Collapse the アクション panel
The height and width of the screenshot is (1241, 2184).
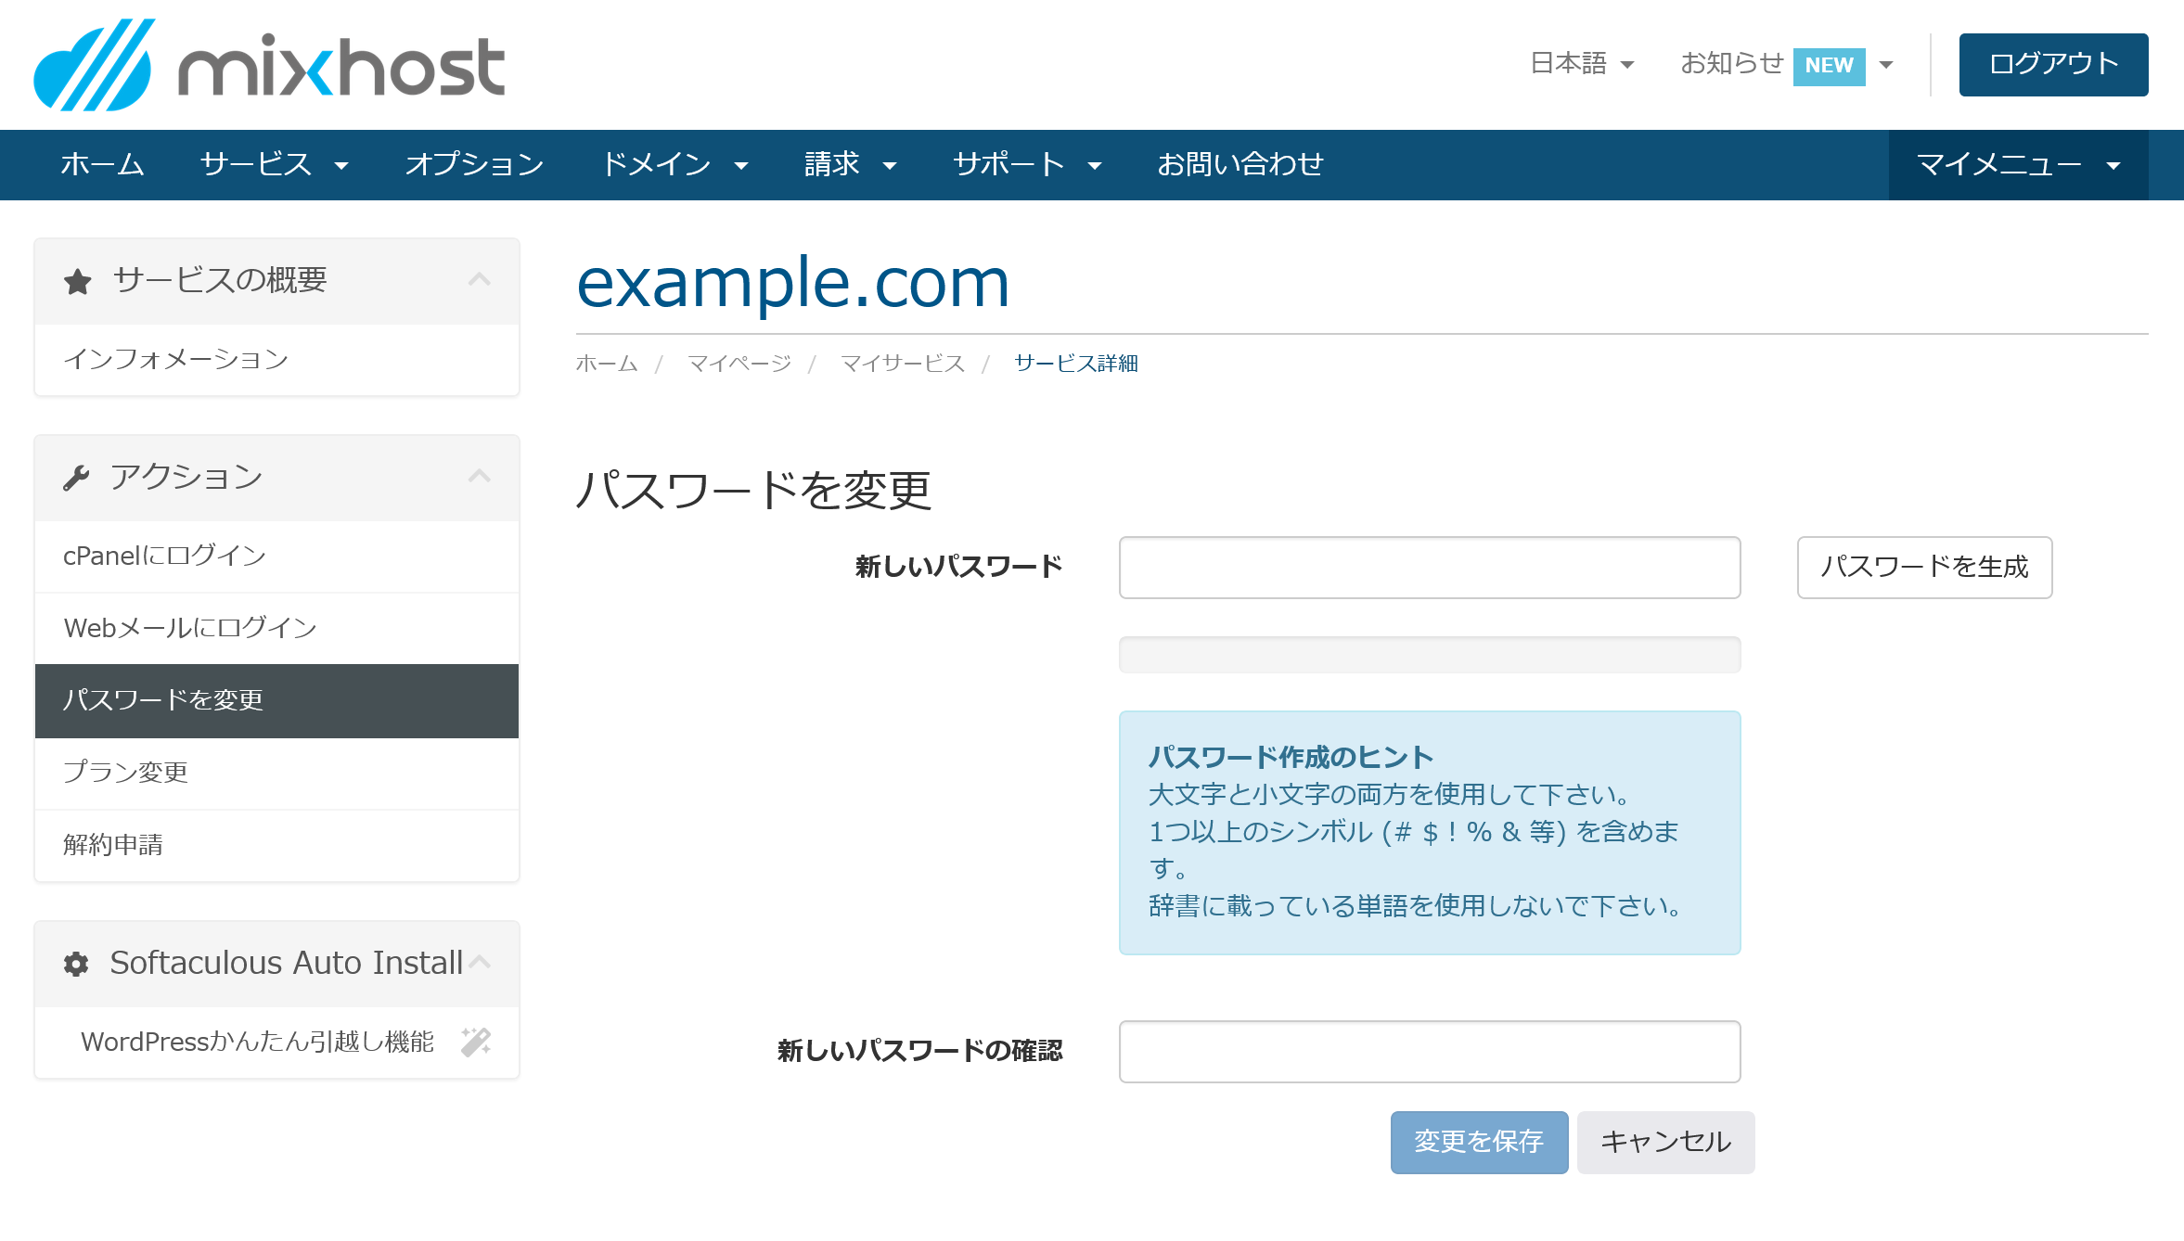click(x=480, y=476)
